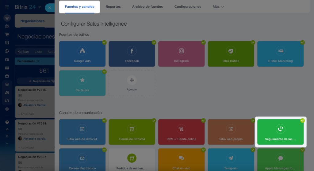Screen dimensions: 314x171
Task: Close the slider panel with X button
Action: coord(49,8)
